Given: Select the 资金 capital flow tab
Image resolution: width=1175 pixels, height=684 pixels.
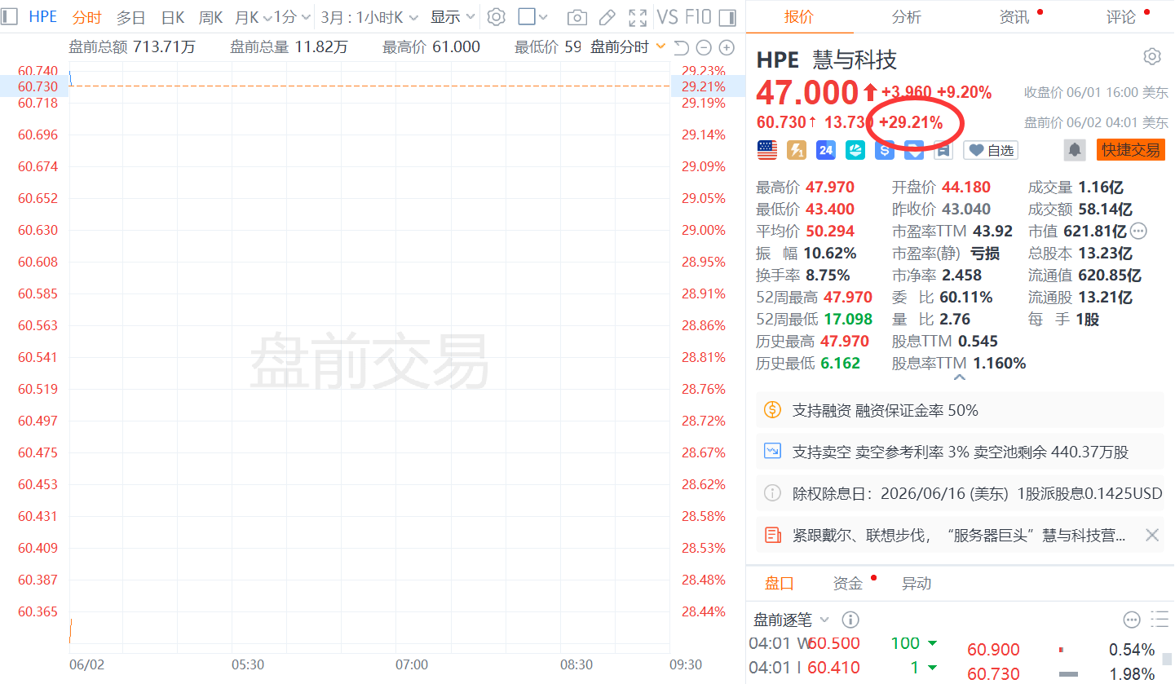Looking at the screenshot, I should pyautogui.click(x=847, y=583).
